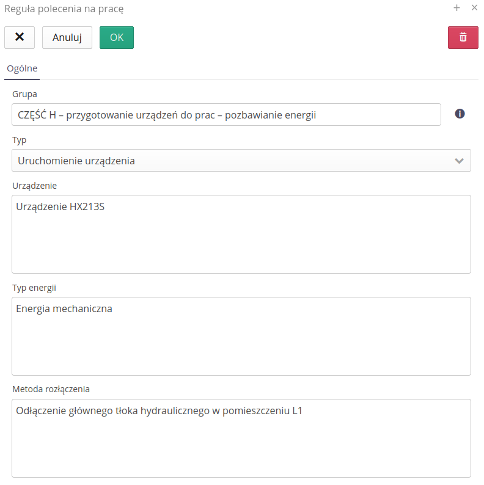Open the Typ dropdown showing Uruchomienie urządzenia
This screenshot has width=484, height=485.
[x=232, y=161]
